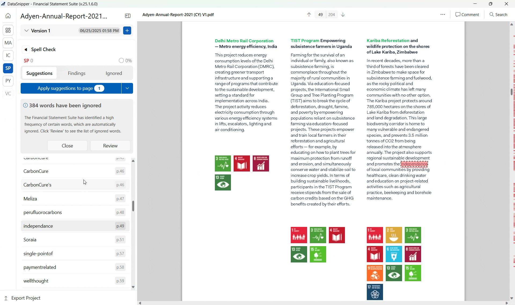Click the SDG 2 zero hunger icon
Image resolution: width=515 pixels, height=305 pixels.
(x=394, y=235)
